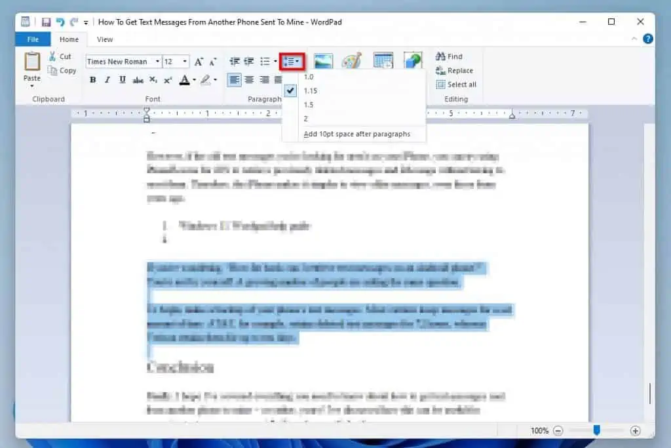The width and height of the screenshot is (671, 448).
Task: Click the zoom slider handle
Action: 596,431
